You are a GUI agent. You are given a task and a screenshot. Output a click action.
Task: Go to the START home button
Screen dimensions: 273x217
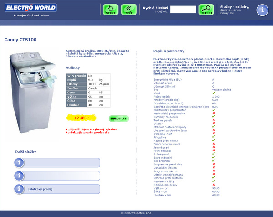[111, 10]
